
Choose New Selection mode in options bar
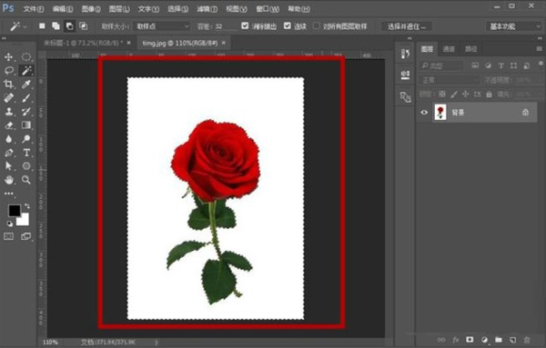tap(42, 26)
